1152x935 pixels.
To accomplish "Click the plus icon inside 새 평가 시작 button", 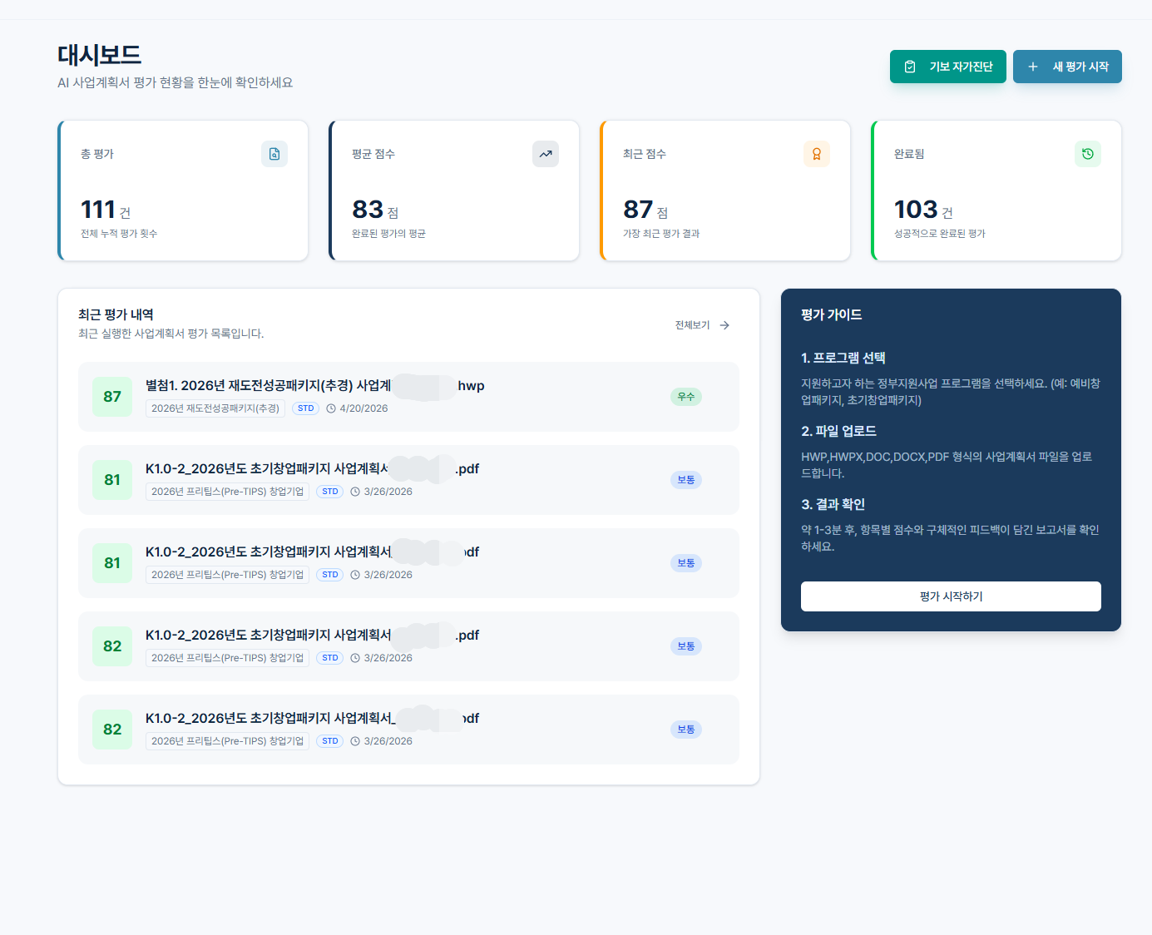I will [x=1033, y=67].
